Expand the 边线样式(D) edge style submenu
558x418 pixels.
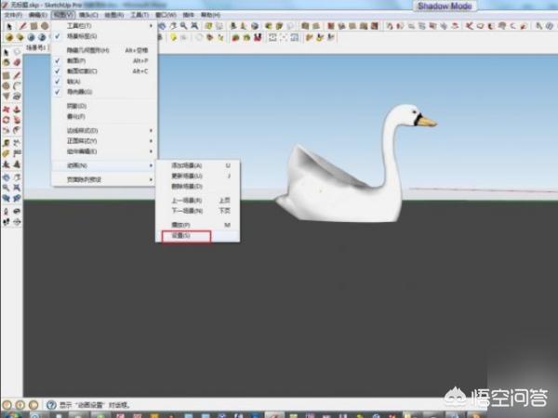click(104, 130)
